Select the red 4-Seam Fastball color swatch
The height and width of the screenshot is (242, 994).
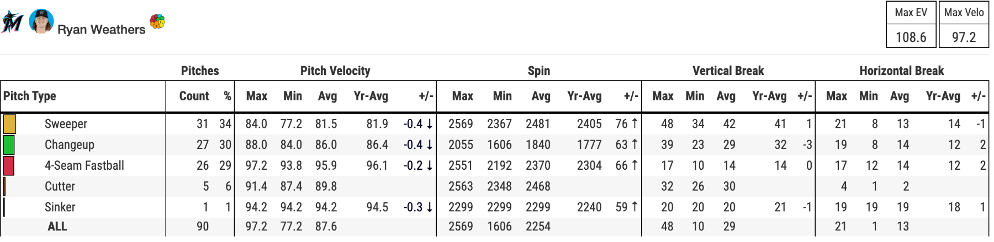coord(9,165)
